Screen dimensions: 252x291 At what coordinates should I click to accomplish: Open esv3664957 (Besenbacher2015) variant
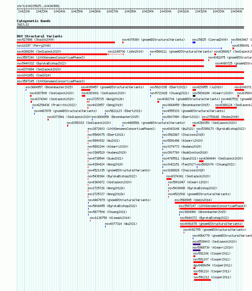coord(49,87)
